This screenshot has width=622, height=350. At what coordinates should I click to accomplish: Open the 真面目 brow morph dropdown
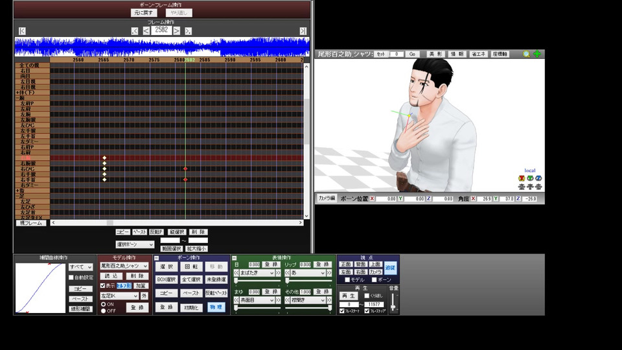click(257, 300)
